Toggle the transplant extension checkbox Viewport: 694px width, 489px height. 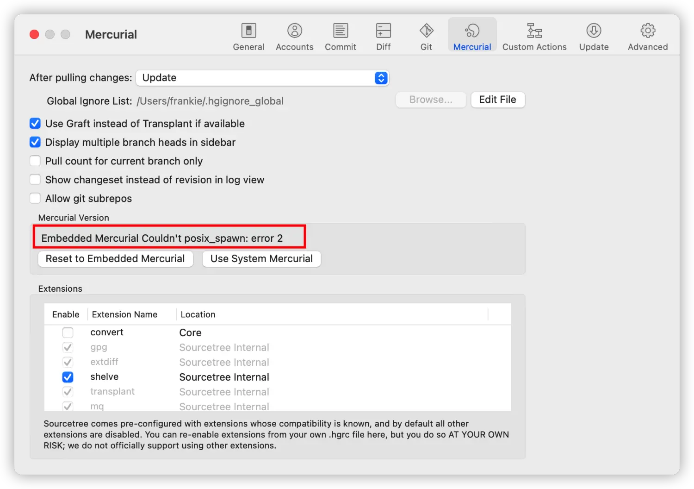[x=68, y=392]
